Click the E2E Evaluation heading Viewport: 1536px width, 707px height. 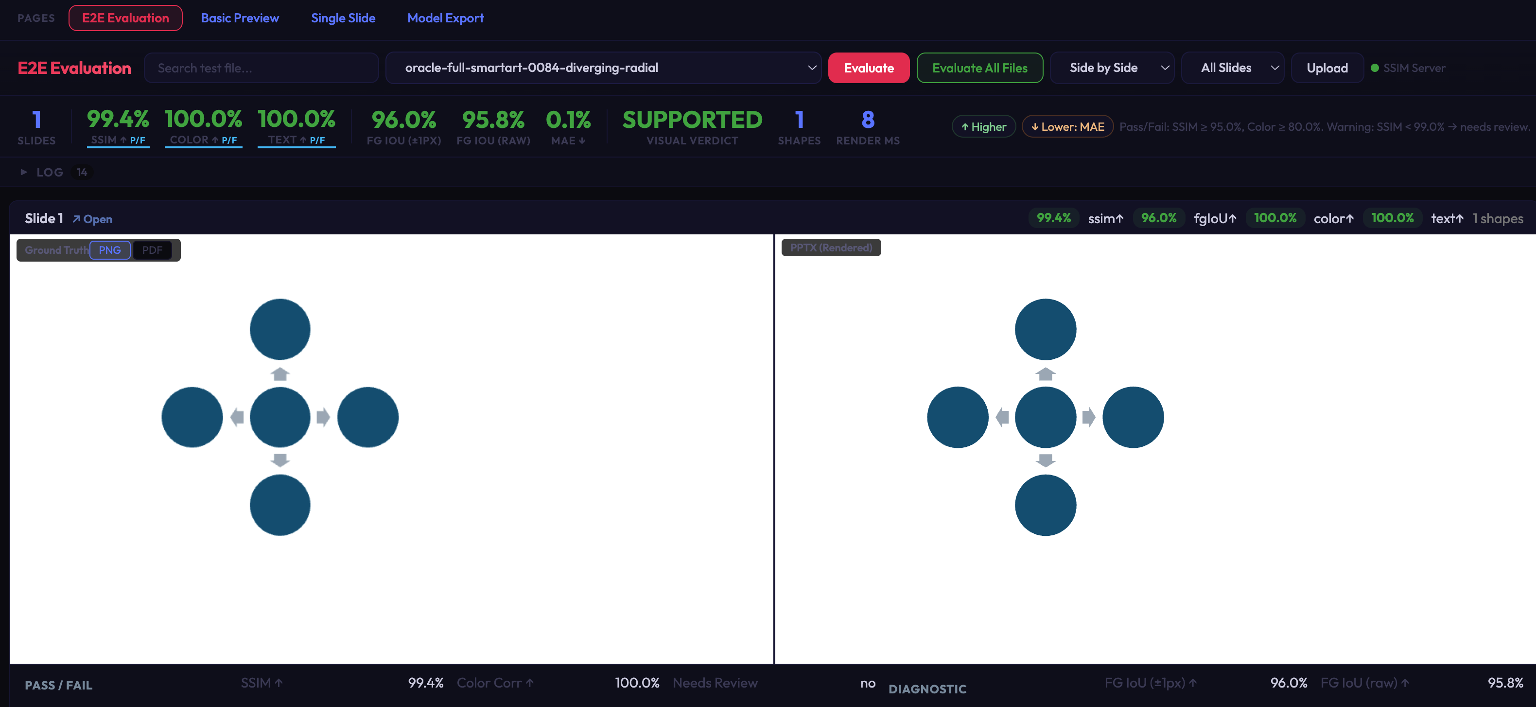[74, 68]
